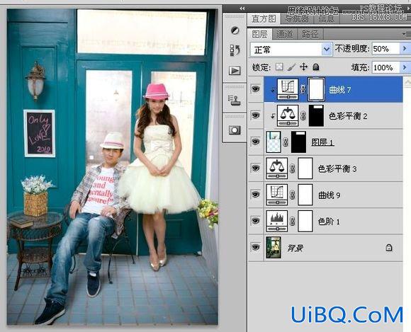Select the layer named 色阶 1
Screen dimensions: 411x332
point(329,222)
